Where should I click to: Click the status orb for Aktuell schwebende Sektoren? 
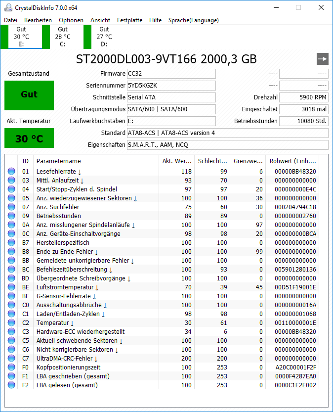[11, 340]
